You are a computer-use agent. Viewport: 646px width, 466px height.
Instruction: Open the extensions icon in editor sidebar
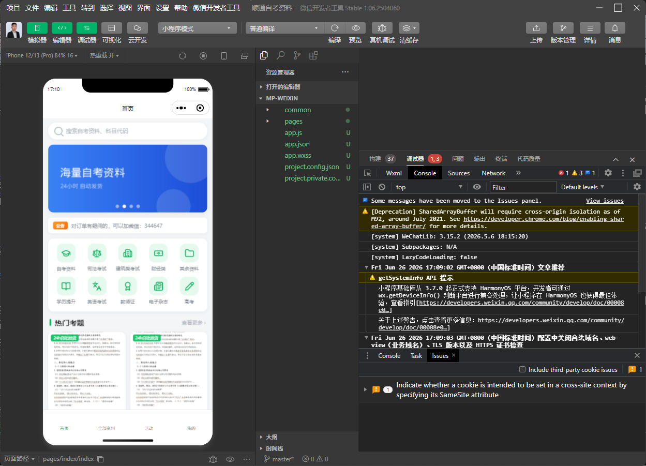coord(313,55)
